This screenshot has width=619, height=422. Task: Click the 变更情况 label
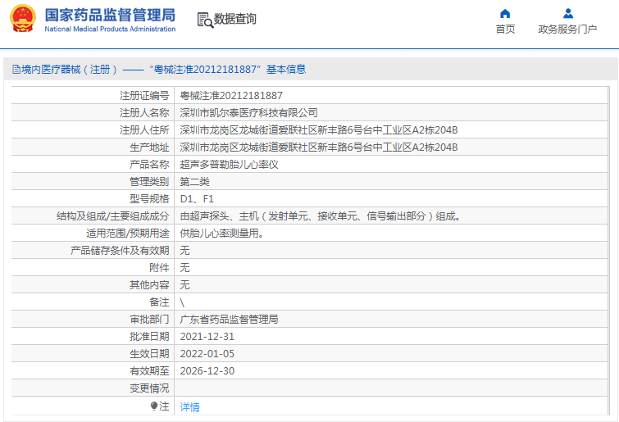pyautogui.click(x=149, y=388)
